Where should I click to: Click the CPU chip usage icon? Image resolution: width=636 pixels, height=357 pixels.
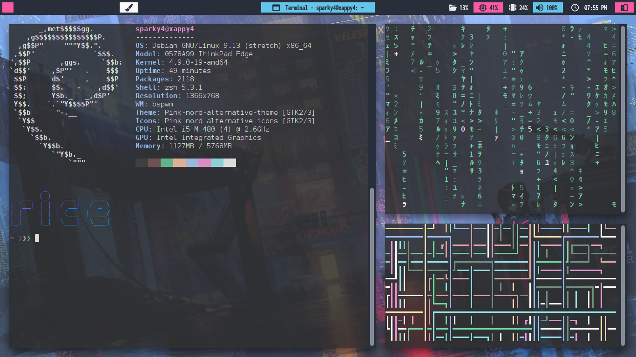[482, 8]
